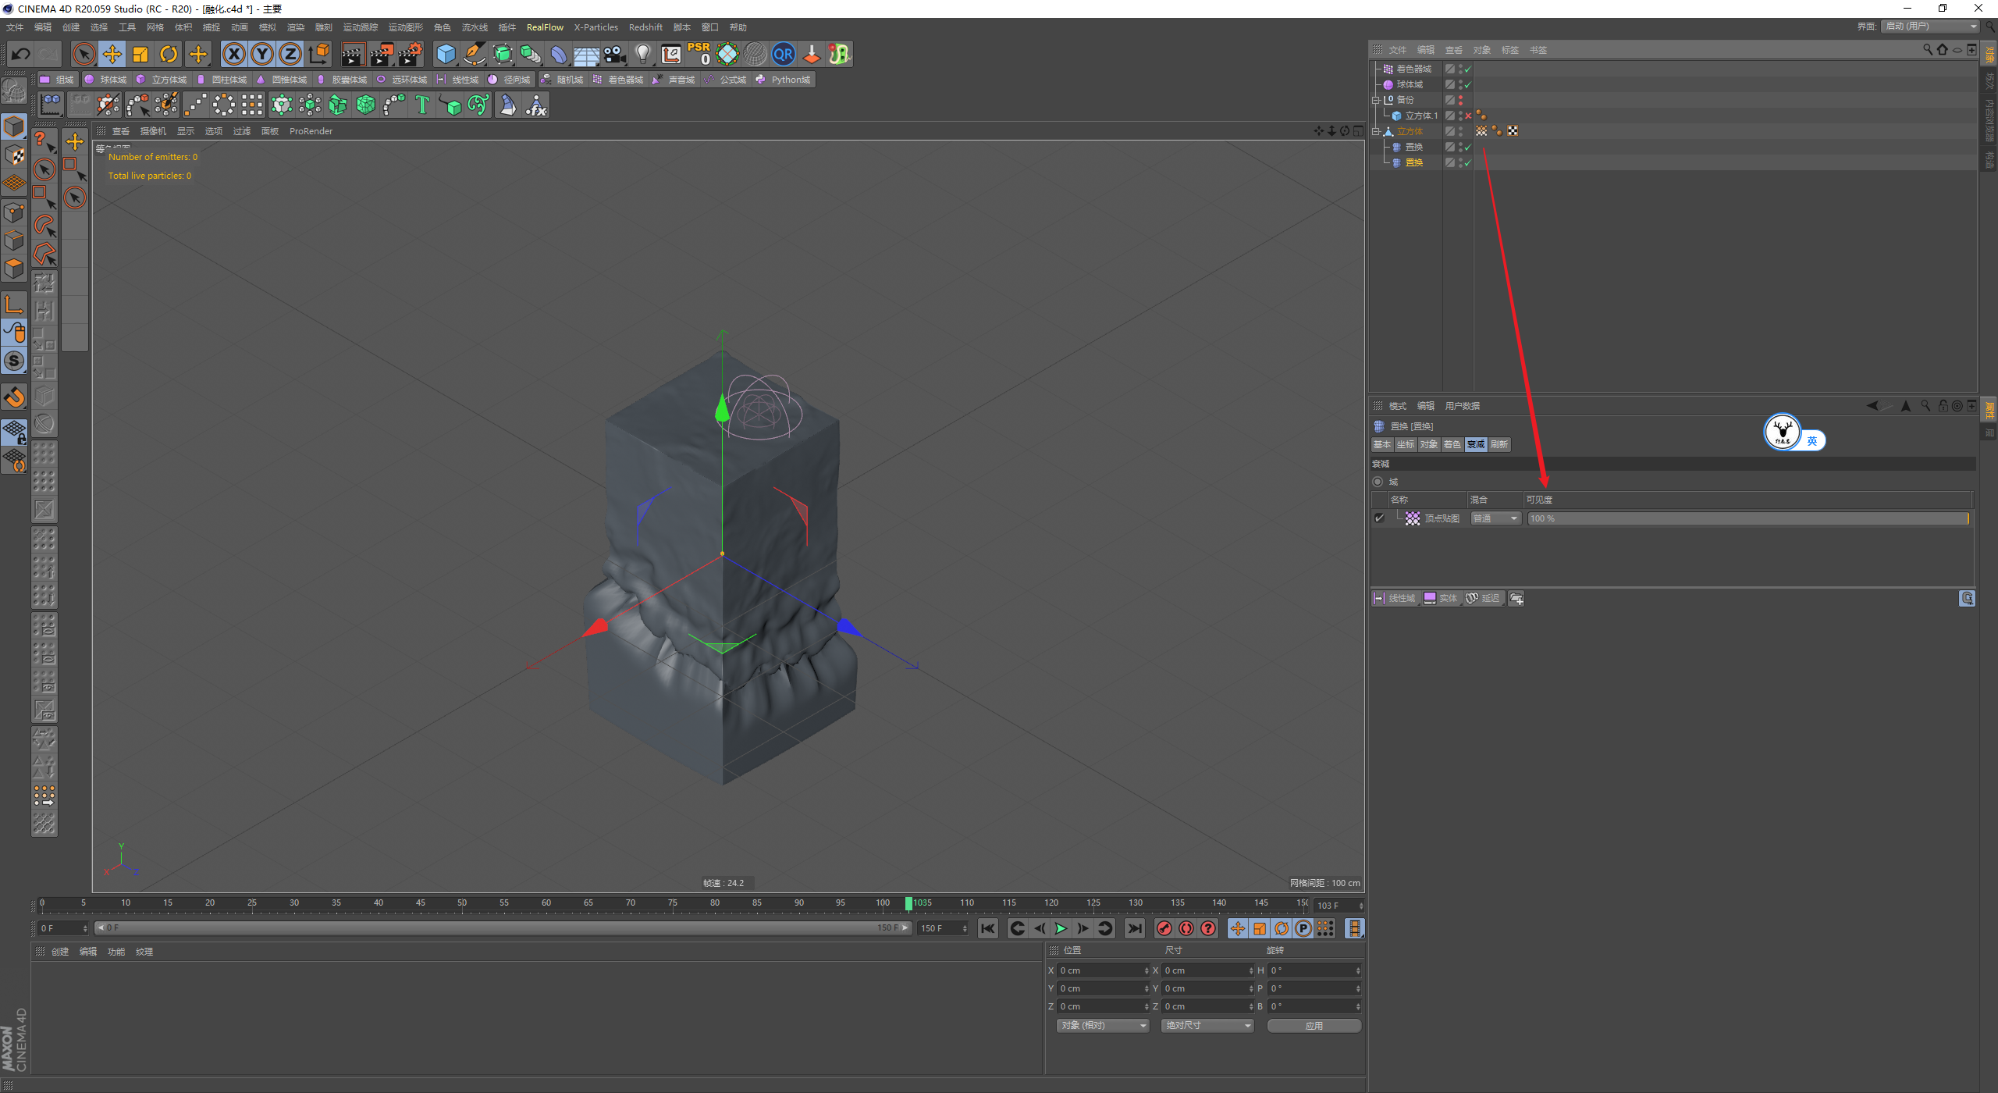Image resolution: width=1998 pixels, height=1093 pixels.
Task: Open the 对象 (相对) coordinate dropdown
Action: [1104, 1025]
